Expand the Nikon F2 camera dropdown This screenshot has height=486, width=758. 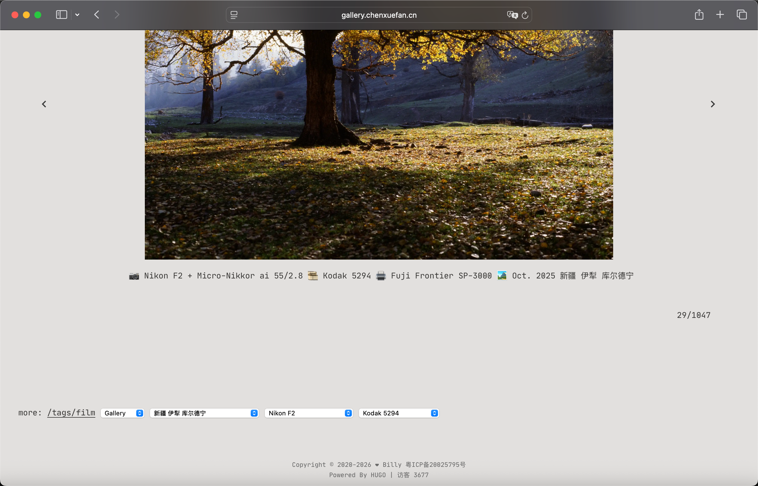pos(309,413)
